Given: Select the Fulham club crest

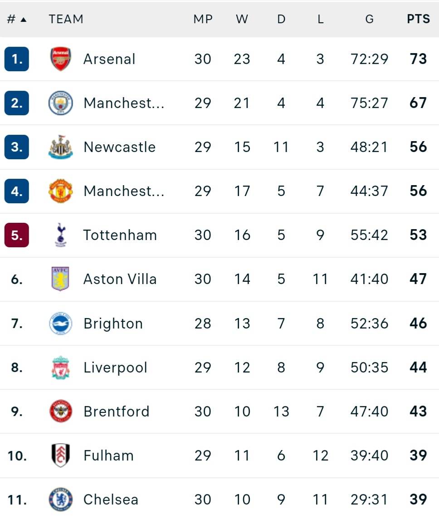Looking at the screenshot, I should [x=60, y=455].
